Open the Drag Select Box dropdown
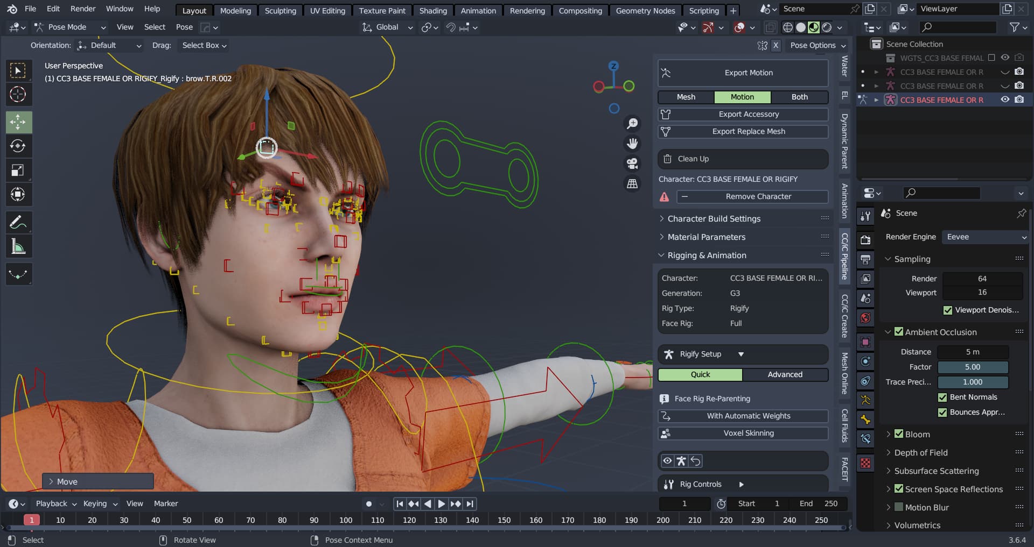Screen dimensions: 1034x547 [x=204, y=46]
